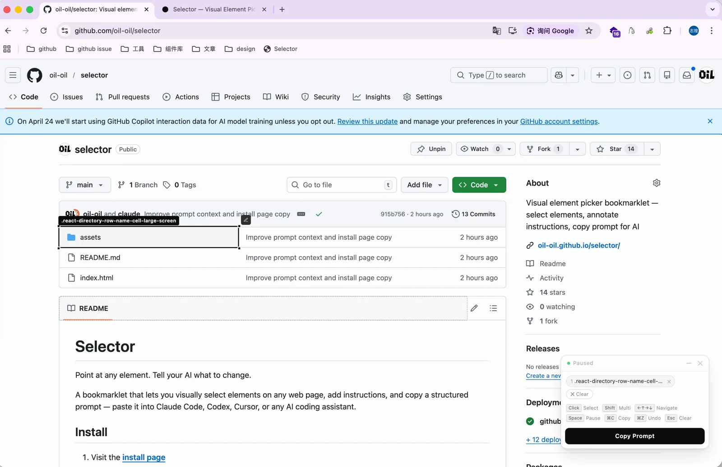
Task: Click the browser address bar URL
Action: pyautogui.click(x=118, y=31)
